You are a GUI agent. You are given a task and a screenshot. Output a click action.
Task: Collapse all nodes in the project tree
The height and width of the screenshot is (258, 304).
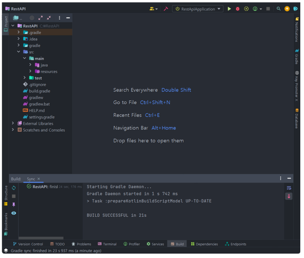(49, 18)
